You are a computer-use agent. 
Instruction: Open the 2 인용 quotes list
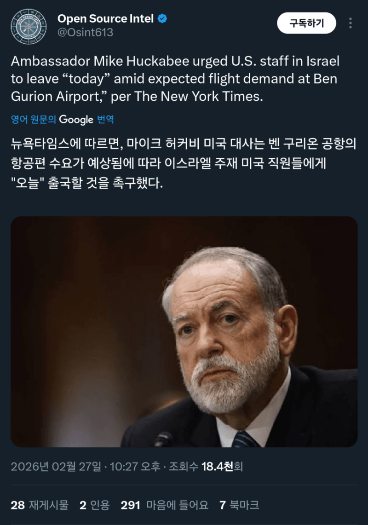(95, 505)
